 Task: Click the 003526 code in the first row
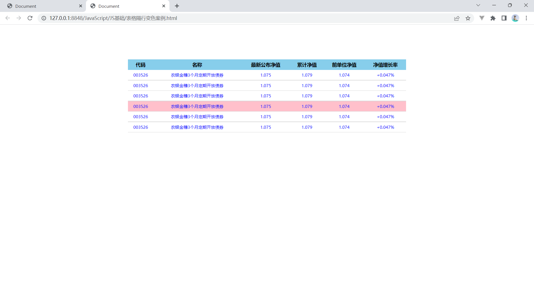141,75
